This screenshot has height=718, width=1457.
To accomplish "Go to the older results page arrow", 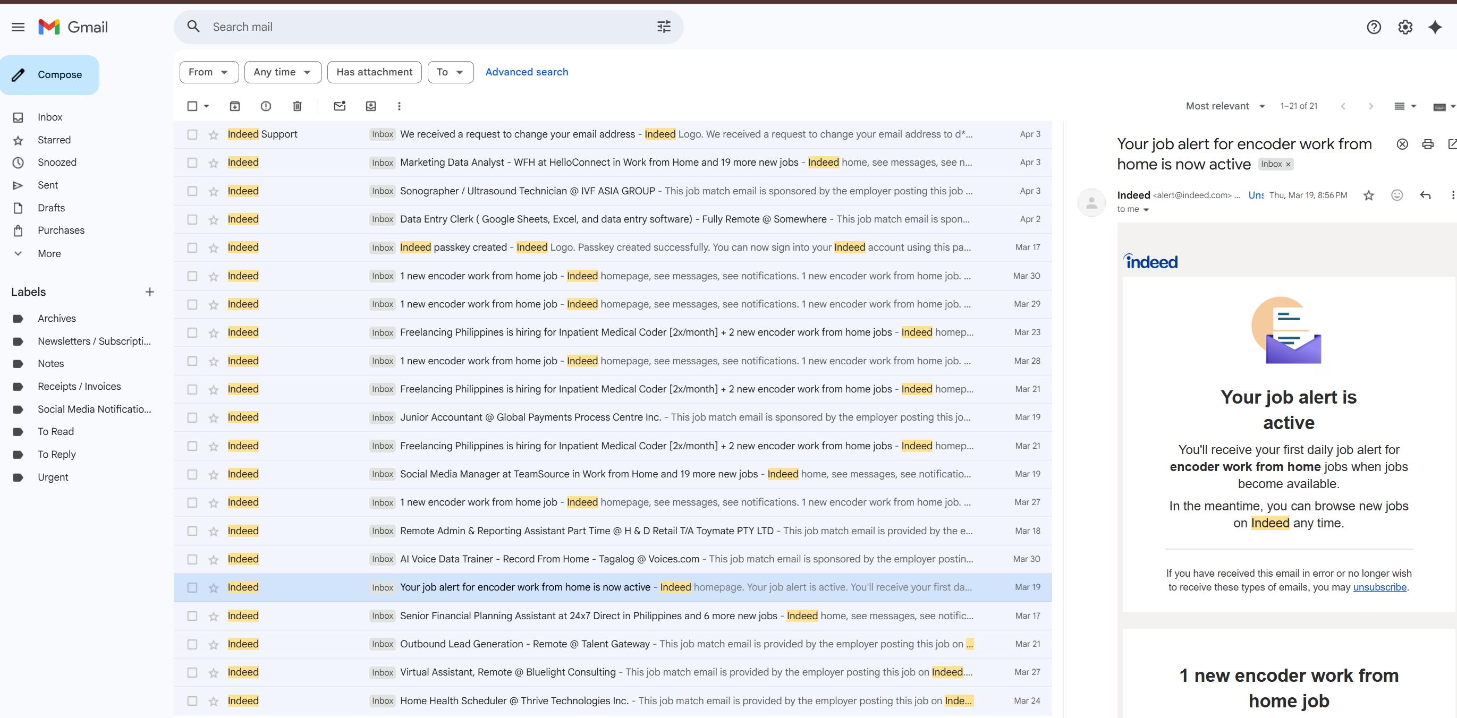I will [1370, 106].
